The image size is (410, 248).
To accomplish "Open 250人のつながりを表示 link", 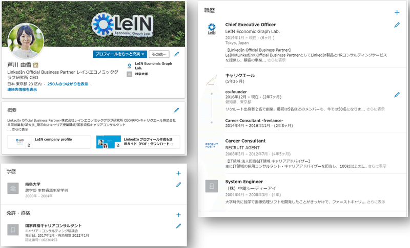I will tap(68, 84).
